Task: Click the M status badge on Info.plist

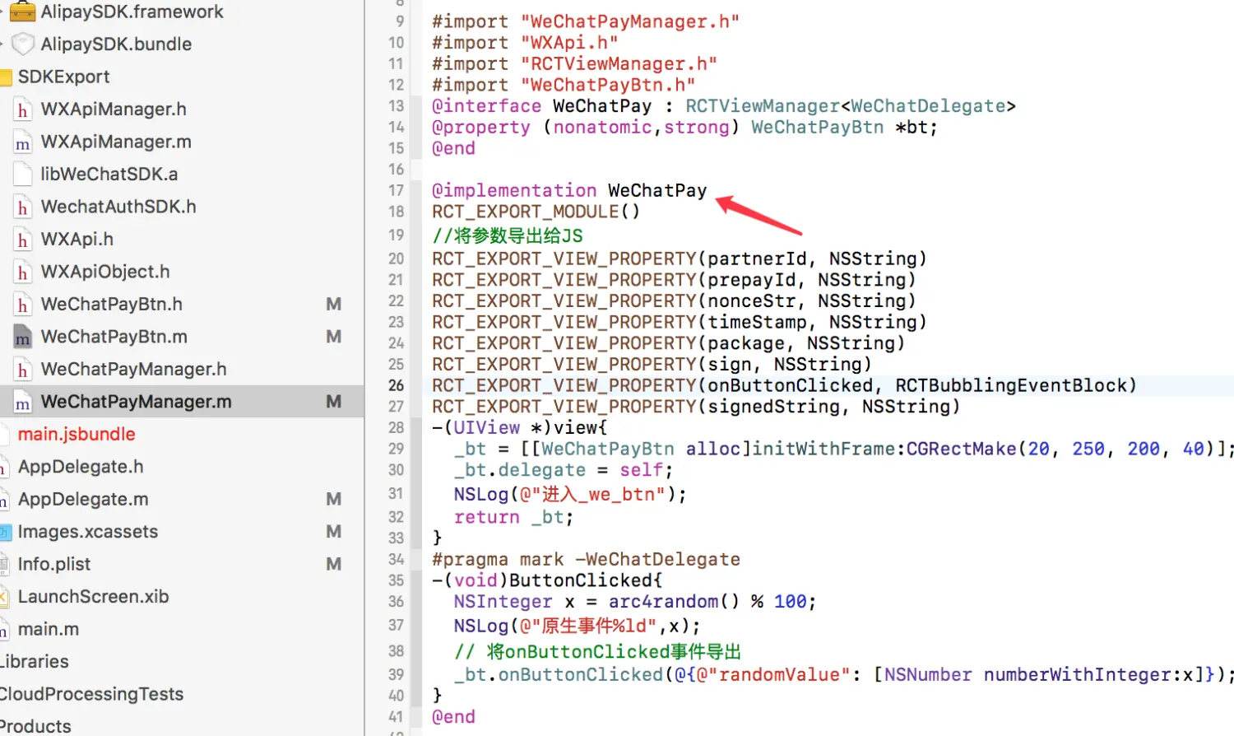Action: pyautogui.click(x=333, y=564)
